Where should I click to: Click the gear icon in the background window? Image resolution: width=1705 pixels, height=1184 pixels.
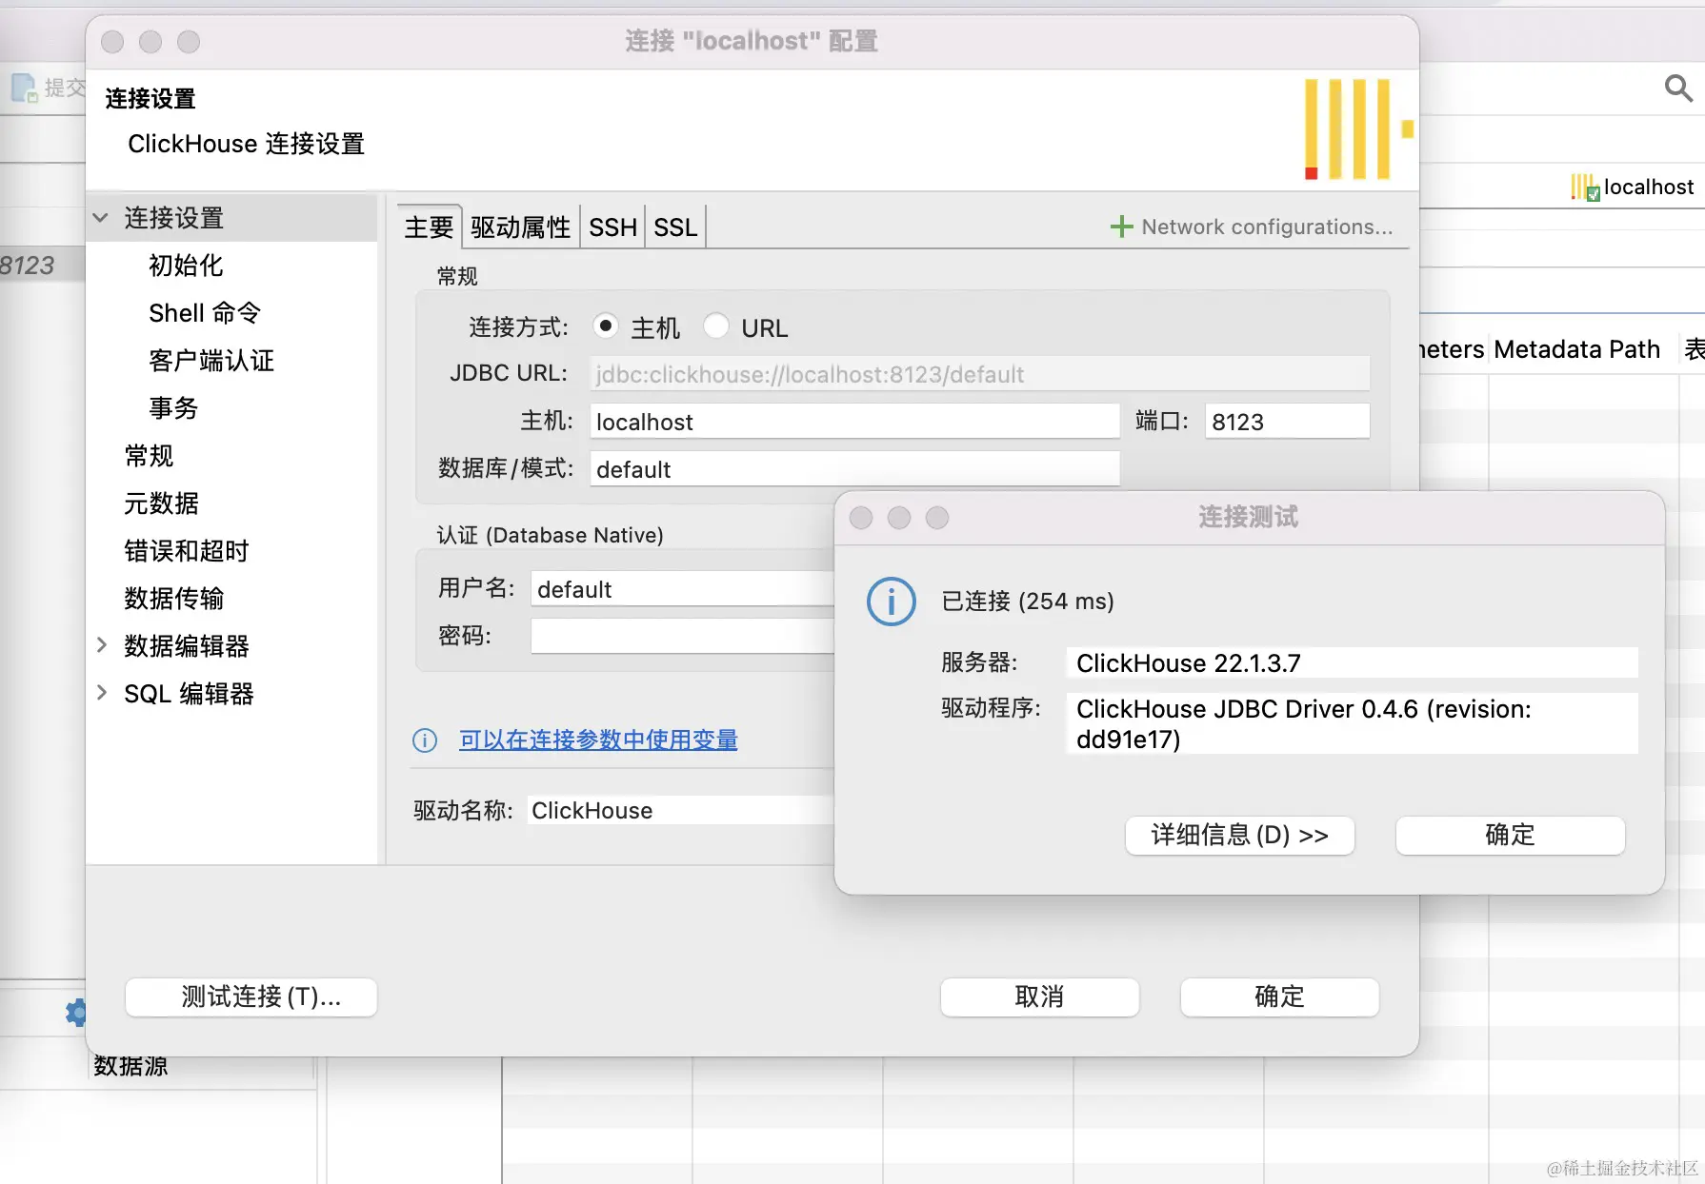pos(75,1012)
